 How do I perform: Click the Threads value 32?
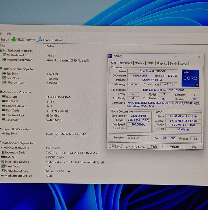click(195, 138)
